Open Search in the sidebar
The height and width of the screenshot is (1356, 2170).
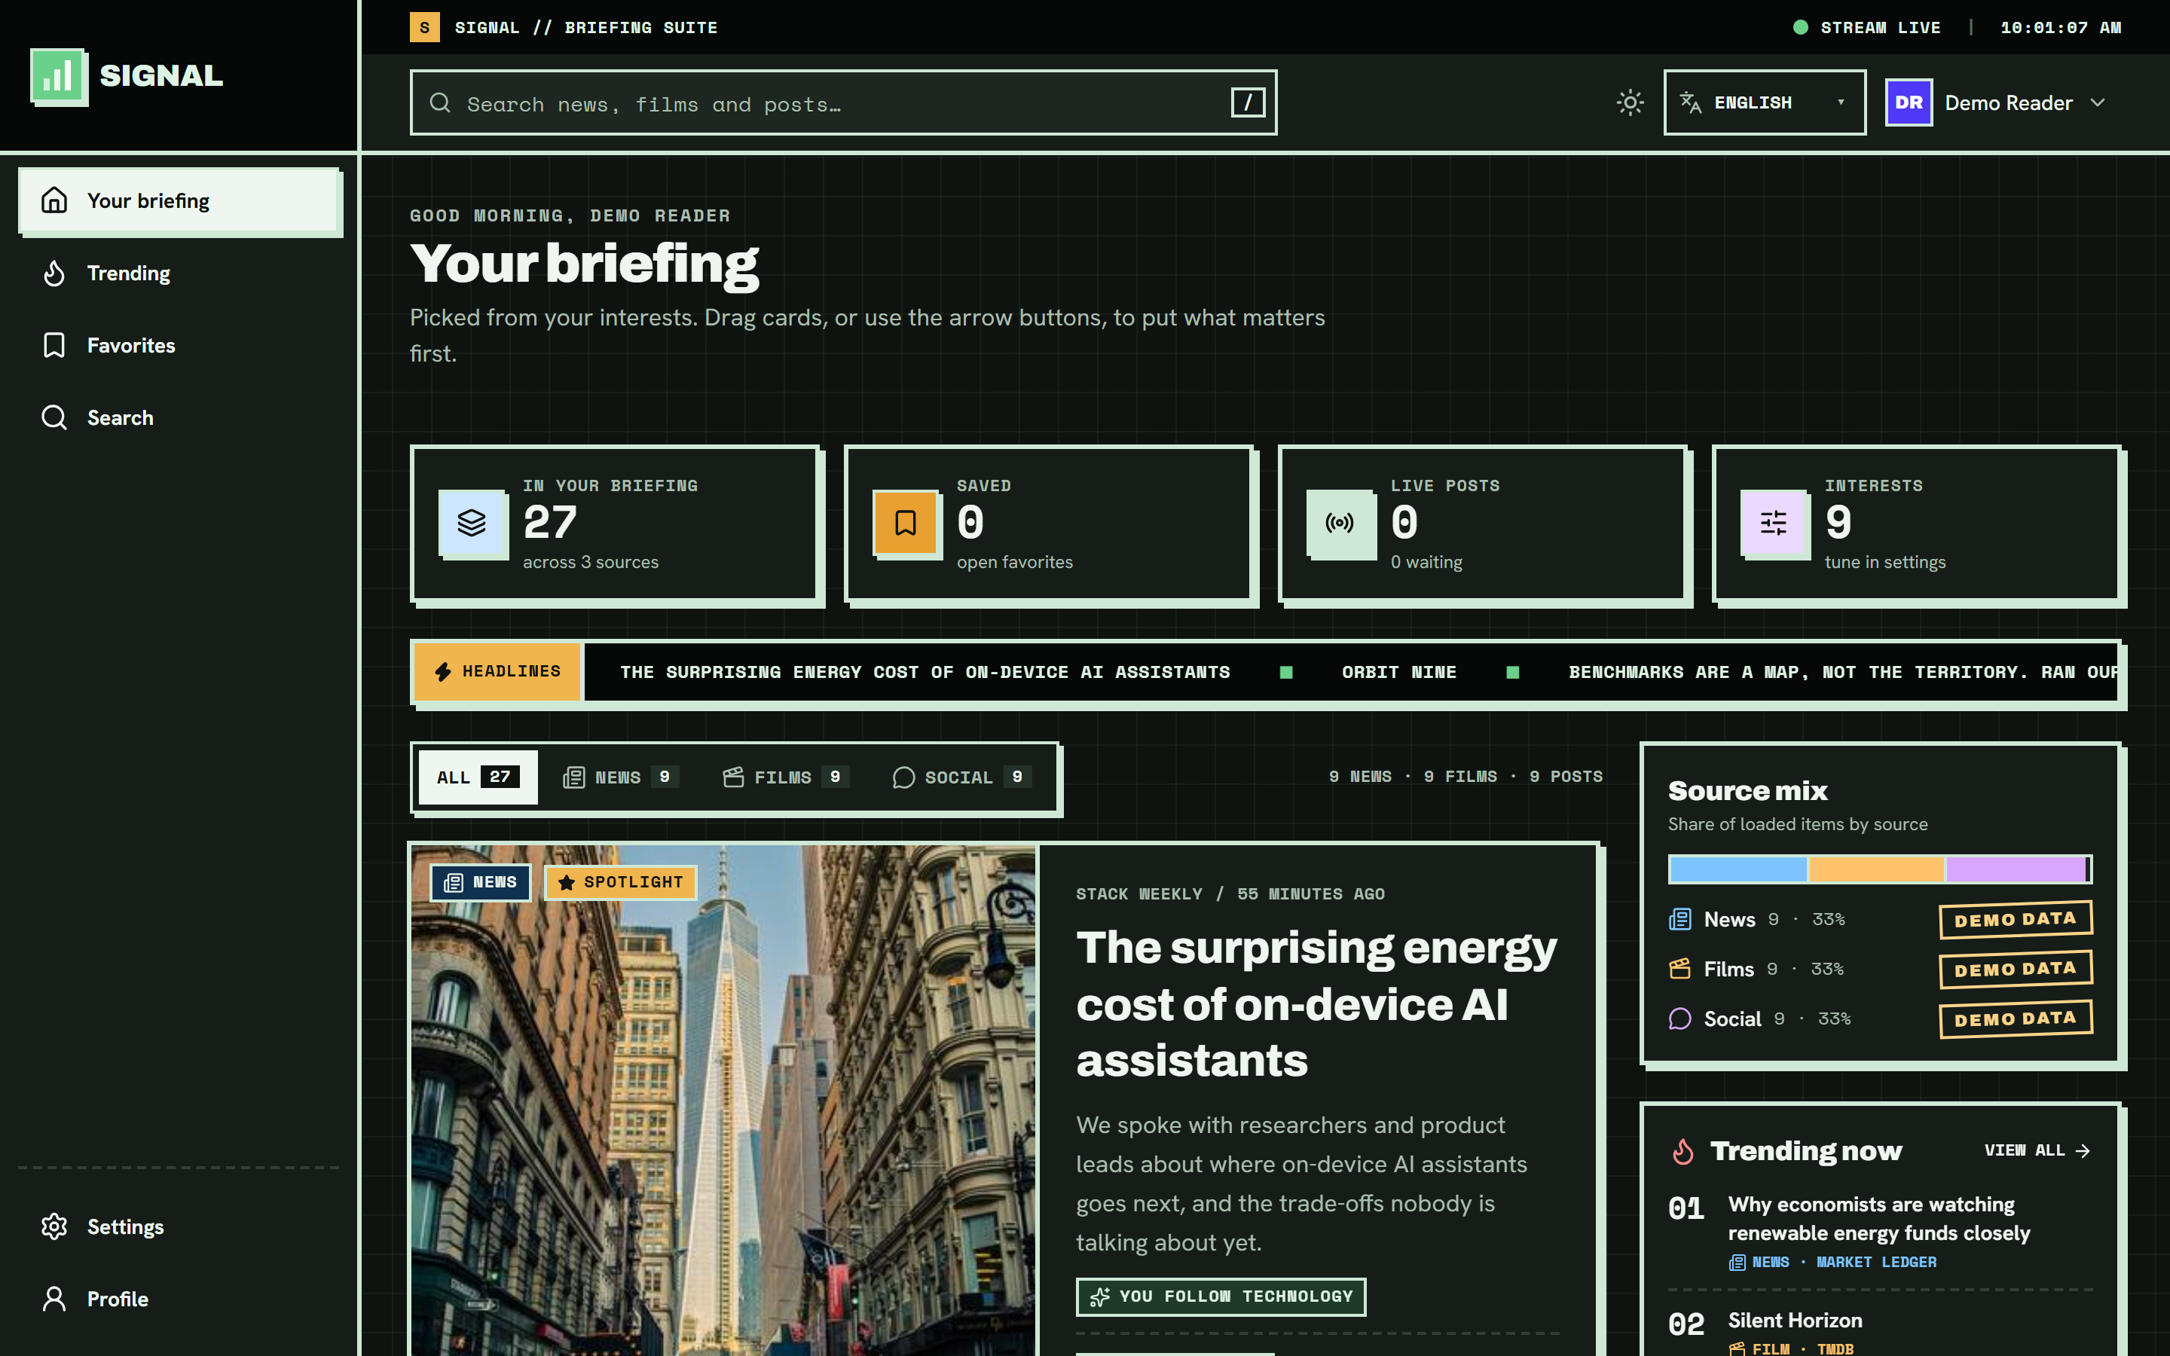[179, 418]
